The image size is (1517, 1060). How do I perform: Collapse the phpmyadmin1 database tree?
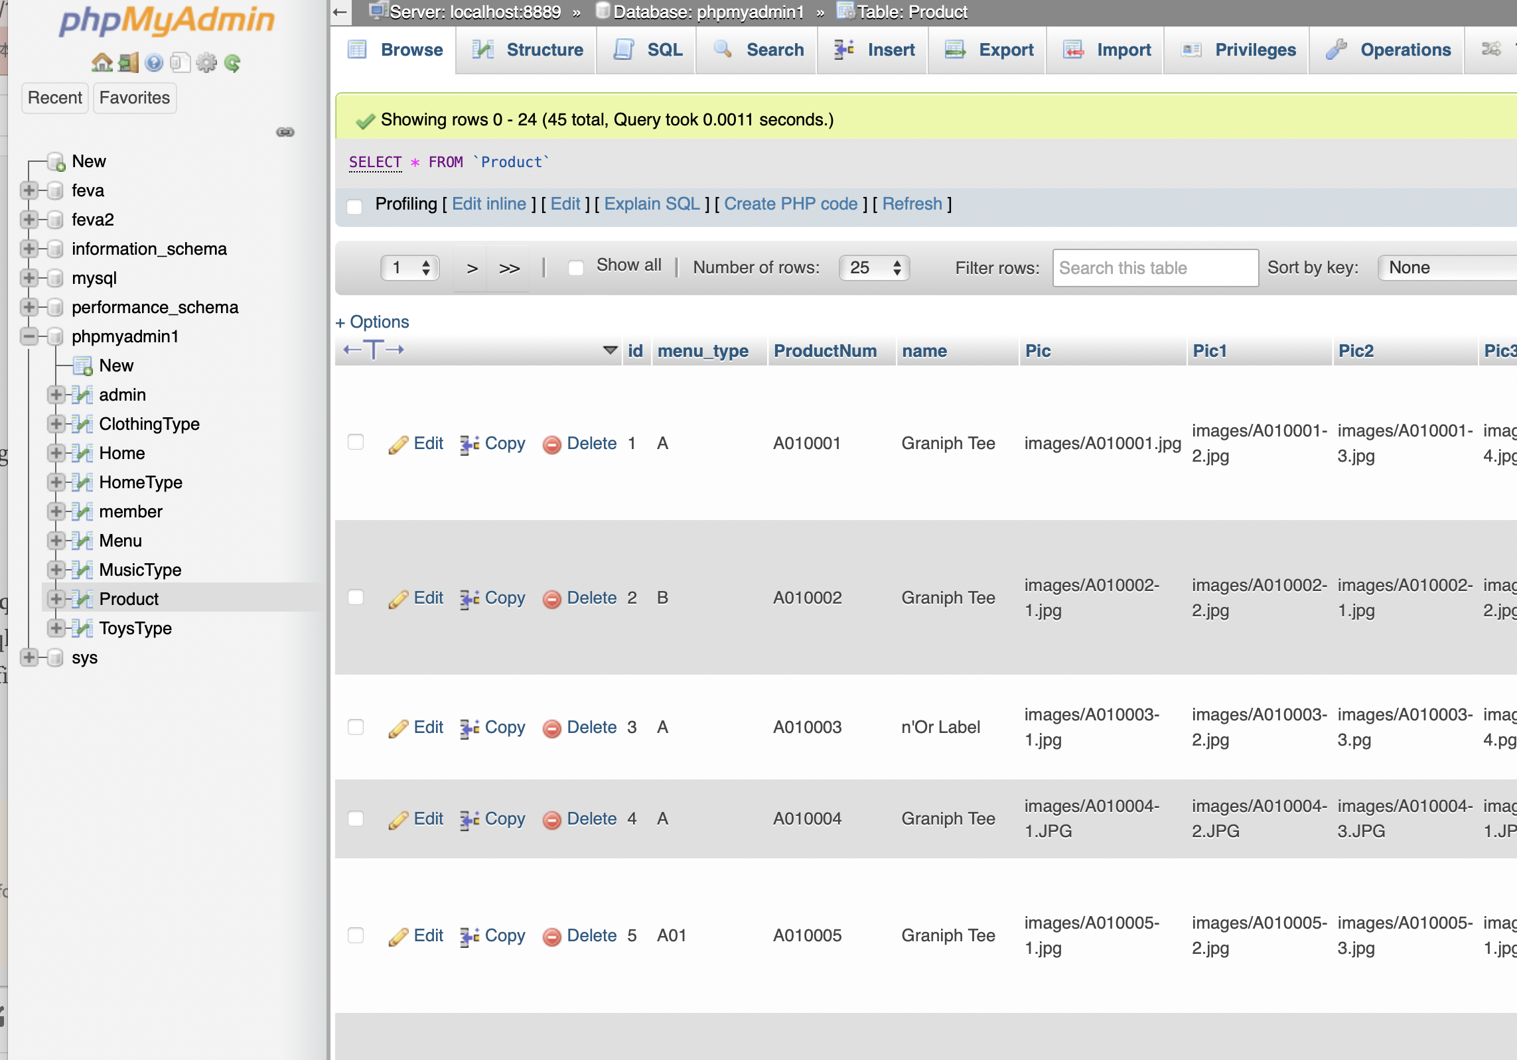point(29,336)
